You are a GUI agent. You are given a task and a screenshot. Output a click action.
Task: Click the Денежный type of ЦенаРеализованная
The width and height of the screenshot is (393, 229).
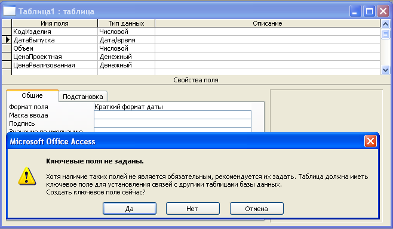[127, 65]
